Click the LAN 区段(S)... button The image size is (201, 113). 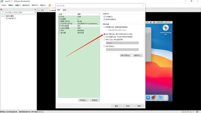(x=125, y=55)
